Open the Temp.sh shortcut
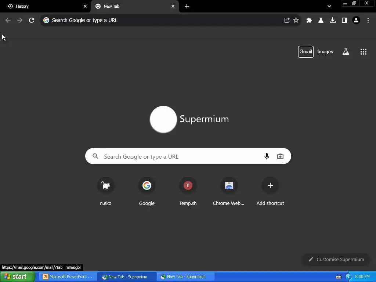Screen dimensions: 376x282 click(188, 192)
